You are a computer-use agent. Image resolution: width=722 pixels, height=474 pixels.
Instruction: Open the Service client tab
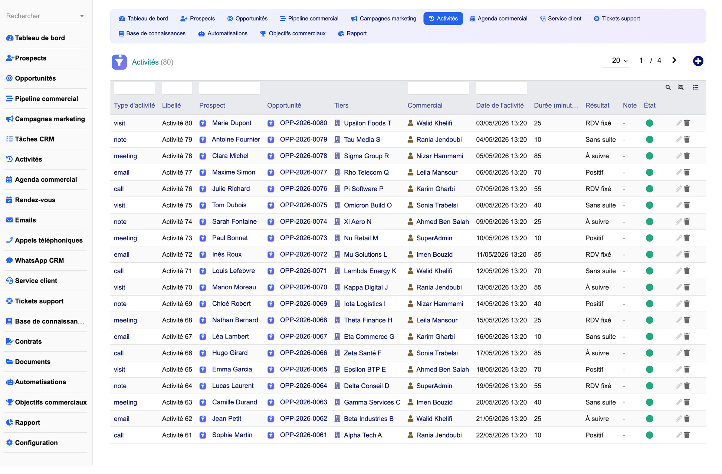click(x=561, y=19)
